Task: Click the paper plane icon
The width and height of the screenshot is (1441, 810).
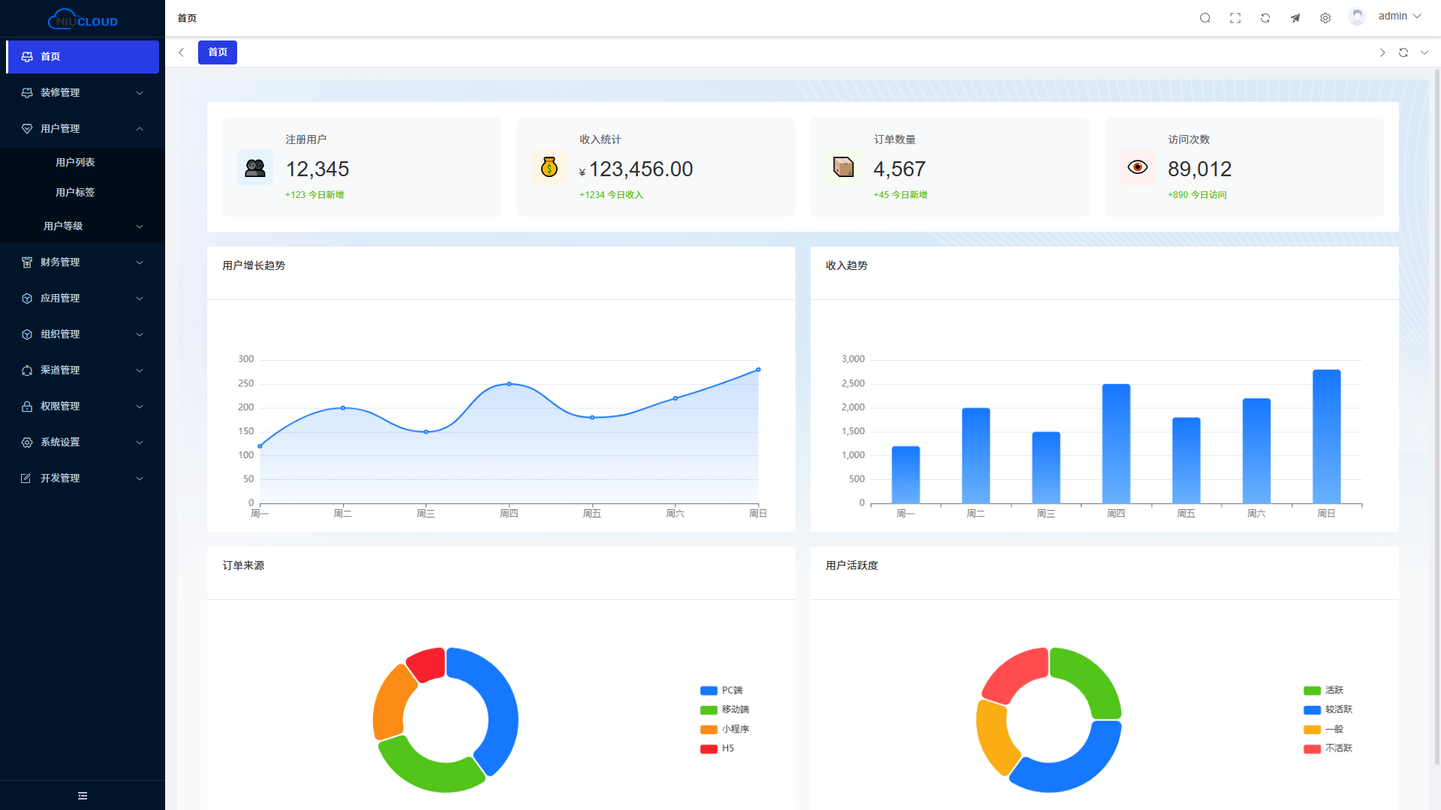Action: point(1295,18)
